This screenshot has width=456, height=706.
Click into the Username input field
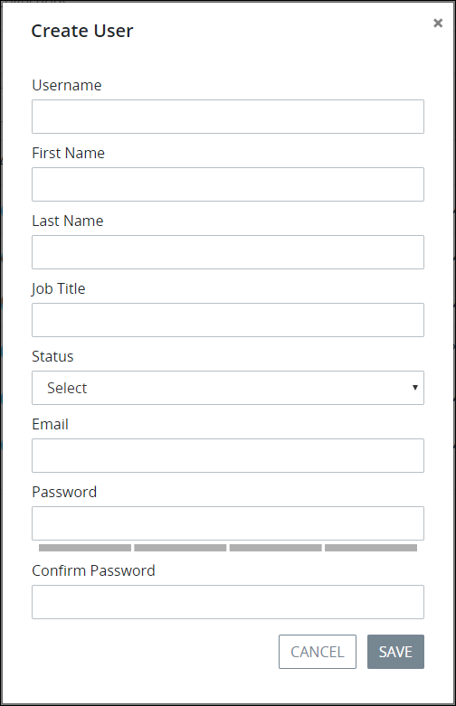228,117
